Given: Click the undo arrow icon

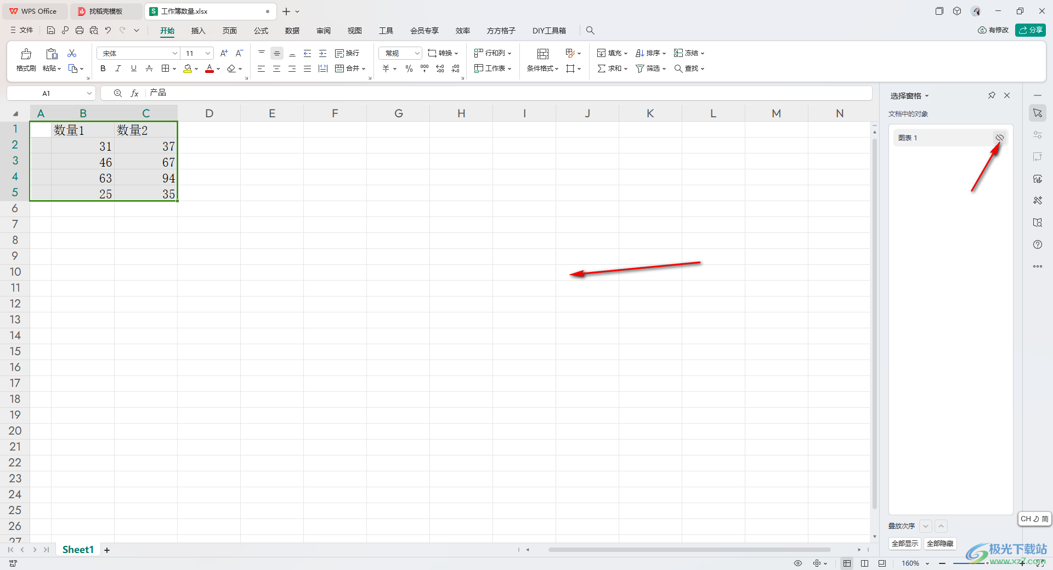Looking at the screenshot, I should pyautogui.click(x=108, y=30).
